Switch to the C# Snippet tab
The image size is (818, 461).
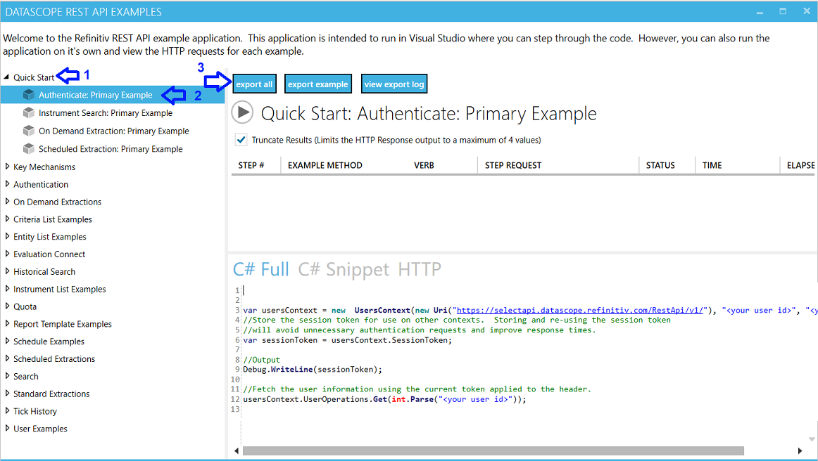coord(344,269)
